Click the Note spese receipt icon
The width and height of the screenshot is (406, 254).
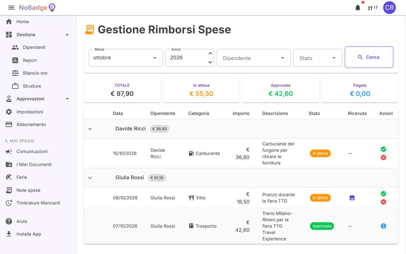pos(9,190)
